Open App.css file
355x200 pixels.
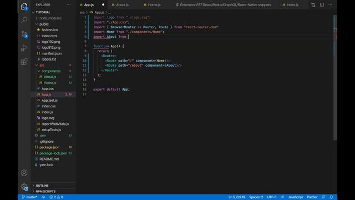48,89
